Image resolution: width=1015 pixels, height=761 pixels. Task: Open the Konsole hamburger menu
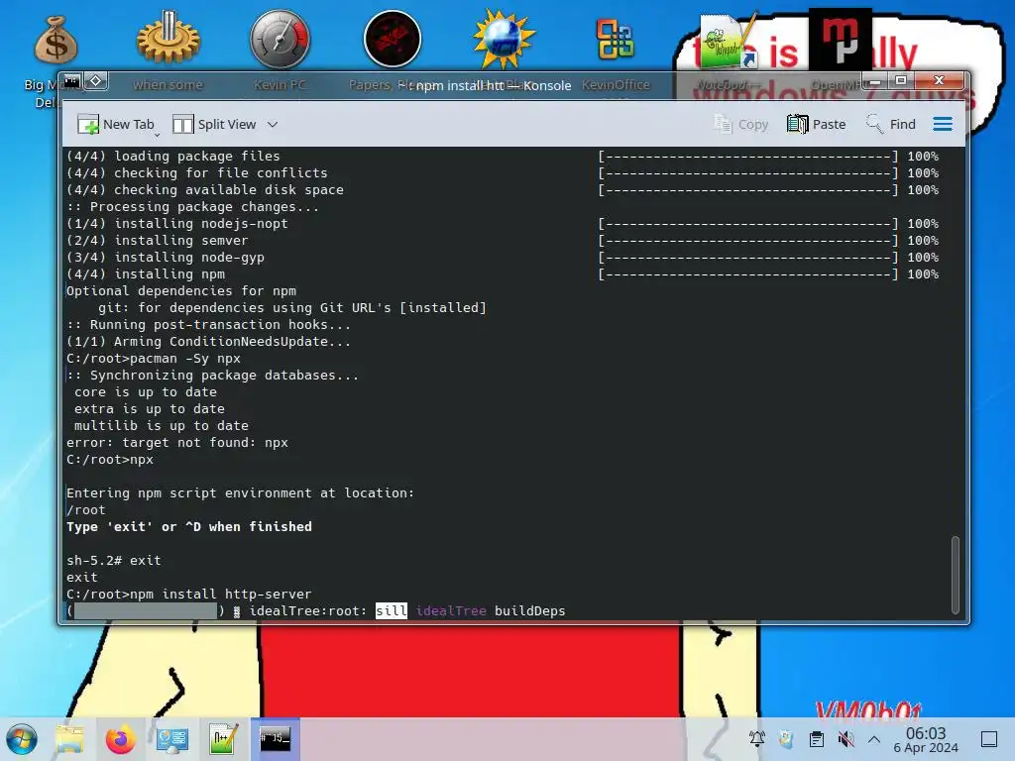pyautogui.click(x=943, y=124)
